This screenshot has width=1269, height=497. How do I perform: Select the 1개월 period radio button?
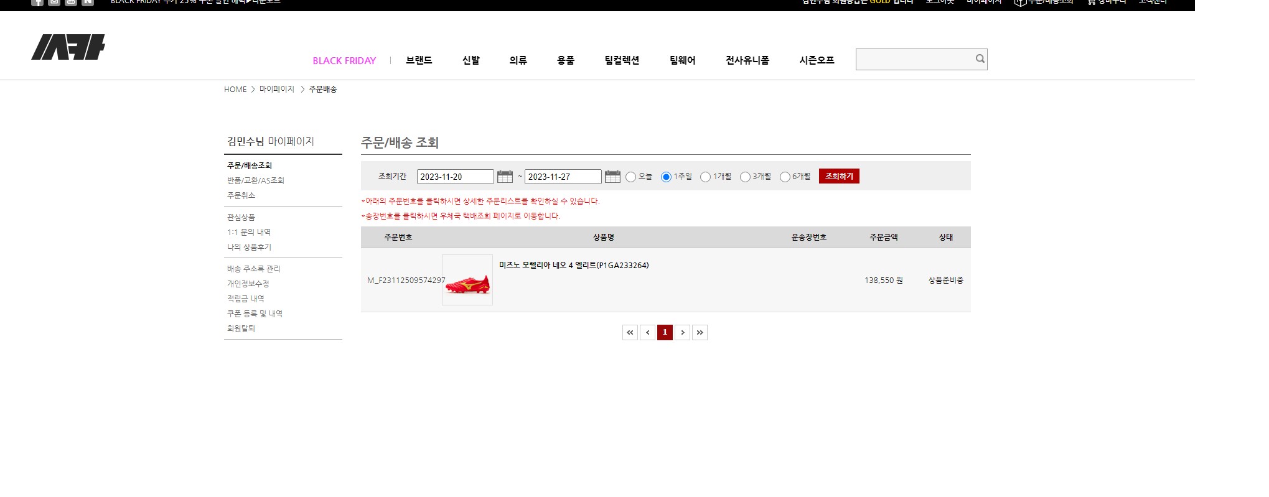point(705,177)
